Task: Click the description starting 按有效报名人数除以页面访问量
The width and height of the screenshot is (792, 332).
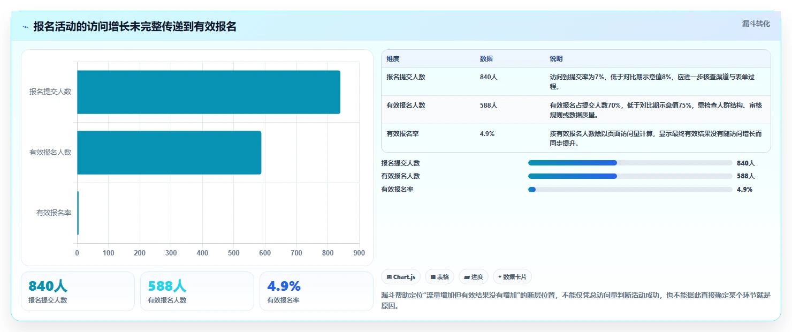Action: tap(656, 138)
